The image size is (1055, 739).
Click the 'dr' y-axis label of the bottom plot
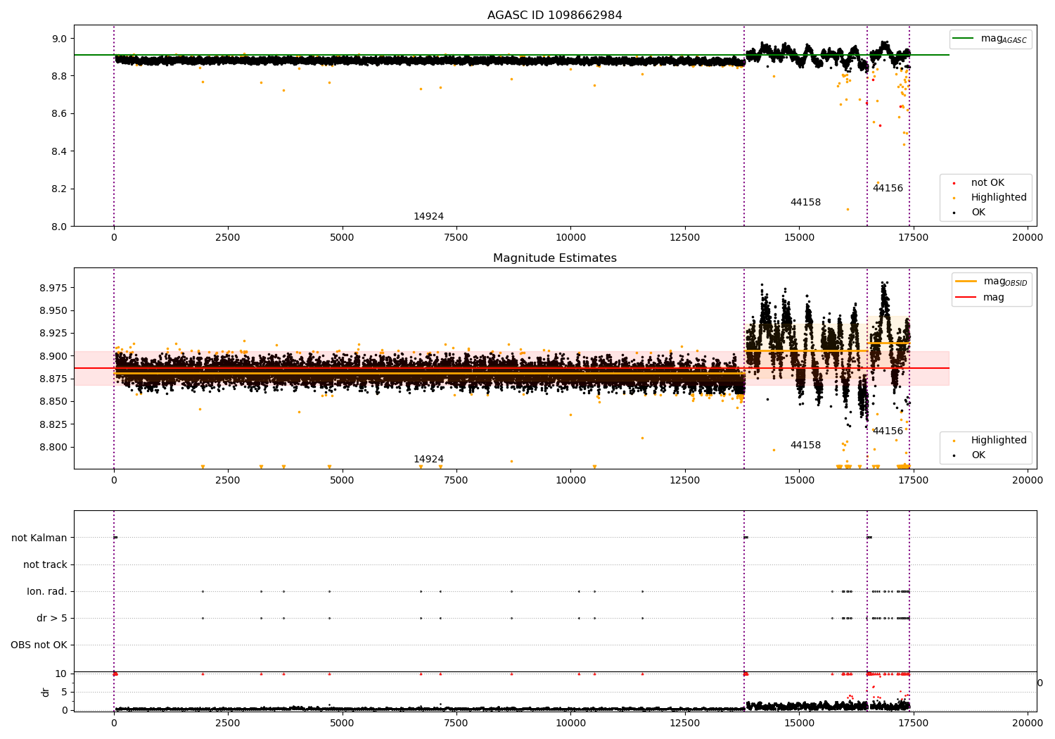[46, 692]
